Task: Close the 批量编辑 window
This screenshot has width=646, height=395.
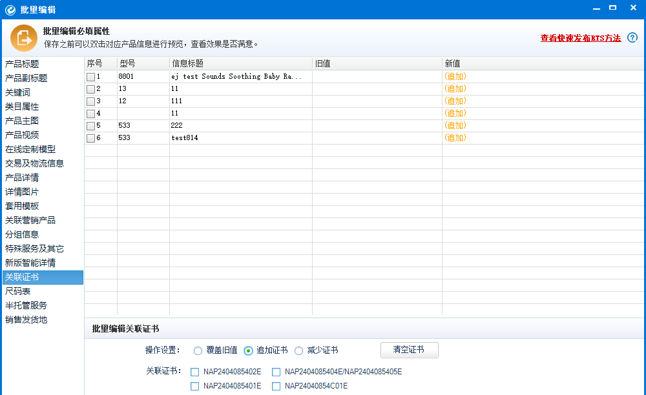Action: coord(634,8)
